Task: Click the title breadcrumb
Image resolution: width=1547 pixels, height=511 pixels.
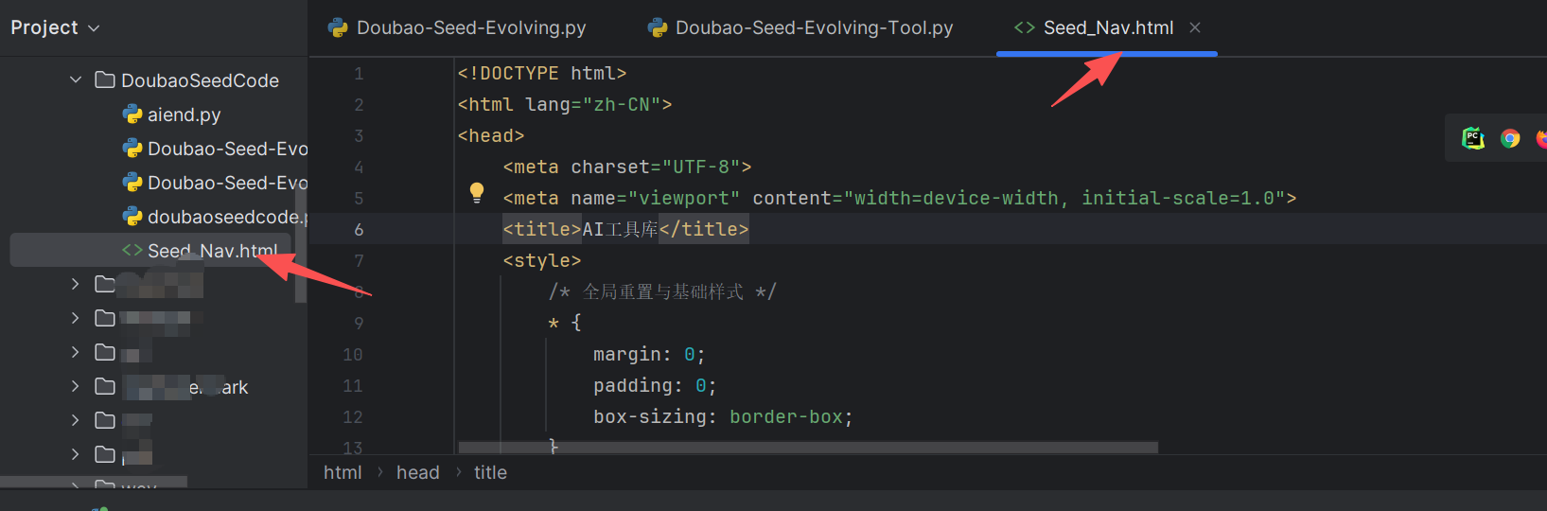Action: click(490, 472)
